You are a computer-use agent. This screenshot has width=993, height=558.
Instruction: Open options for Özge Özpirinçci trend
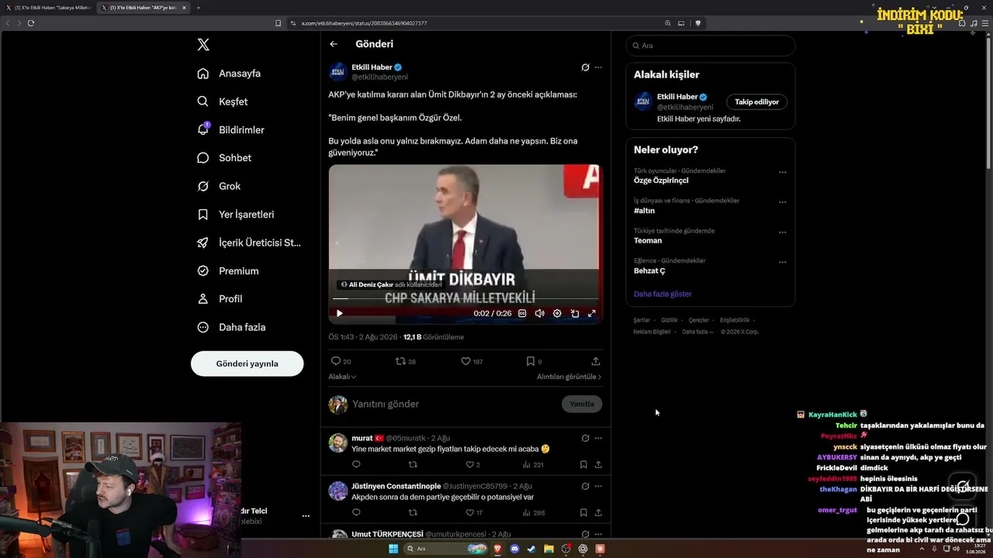pos(782,172)
